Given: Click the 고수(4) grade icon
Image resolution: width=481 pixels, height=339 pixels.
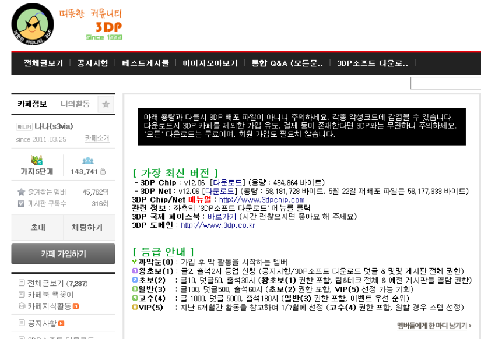Looking at the screenshot, I should click(135, 298).
